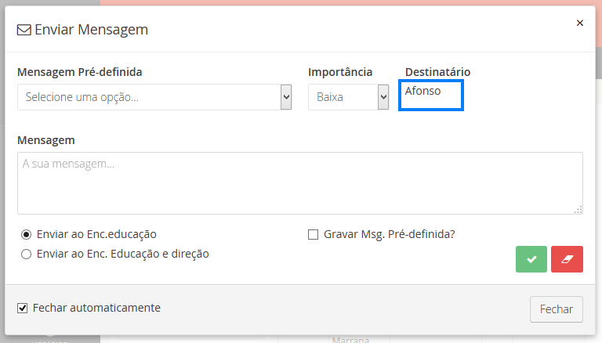Click the 'Mensagem' label above the text area
The height and width of the screenshot is (343, 602).
(x=46, y=139)
